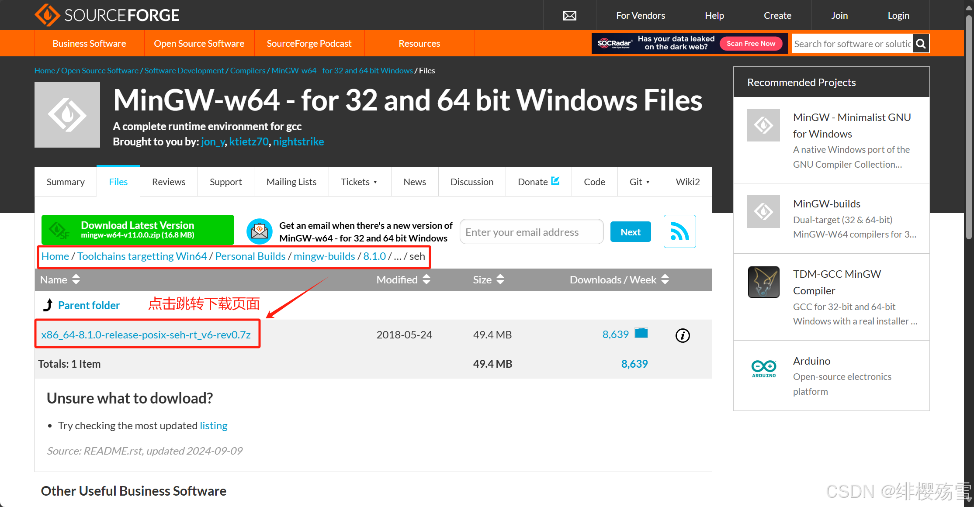Click the TDM-GCC MinGW Compiler thumbnail
The width and height of the screenshot is (974, 507).
(763, 282)
